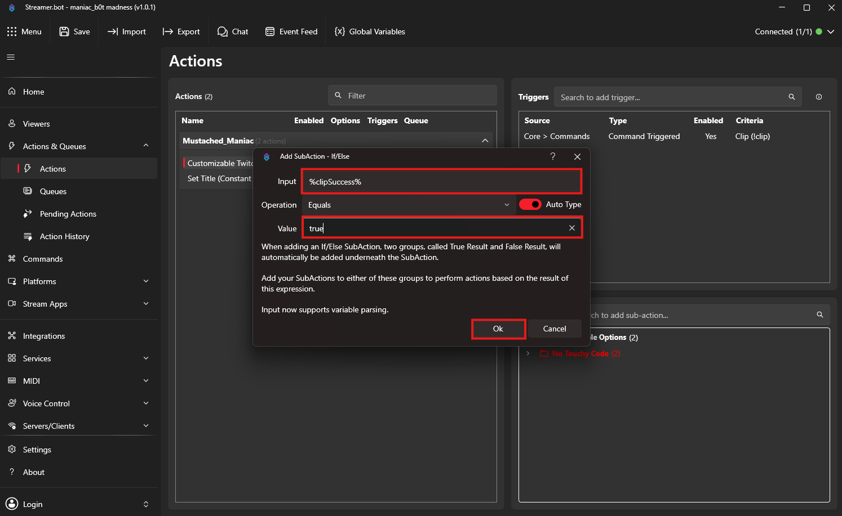Open the Event Feed
This screenshot has height=516, width=842.
pyautogui.click(x=291, y=32)
